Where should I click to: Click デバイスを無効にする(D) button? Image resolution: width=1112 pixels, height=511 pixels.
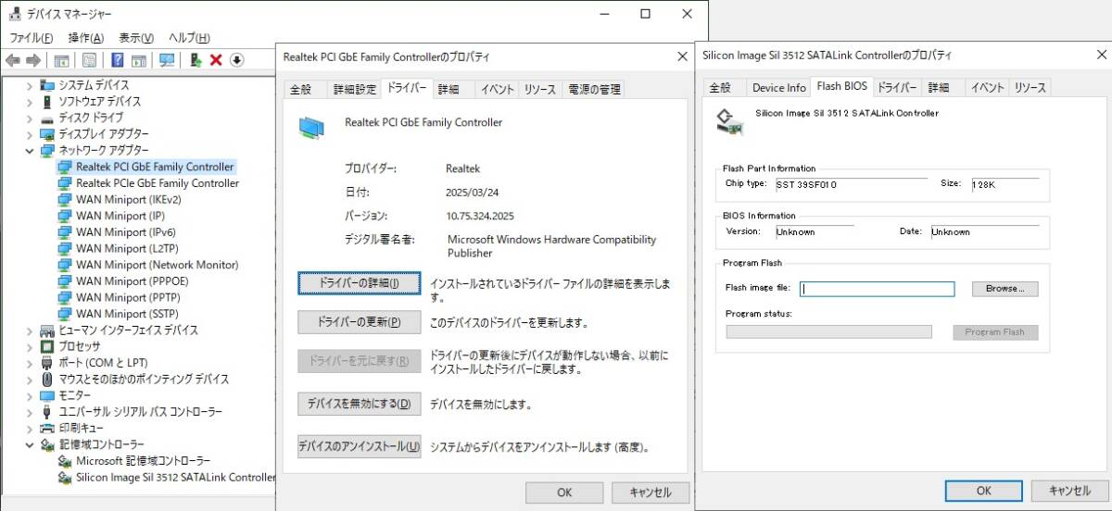pos(359,404)
